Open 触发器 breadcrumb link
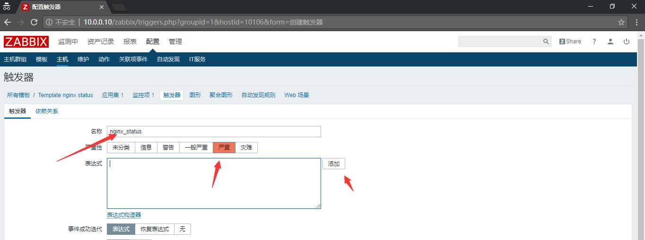645x240 pixels. tap(172, 95)
